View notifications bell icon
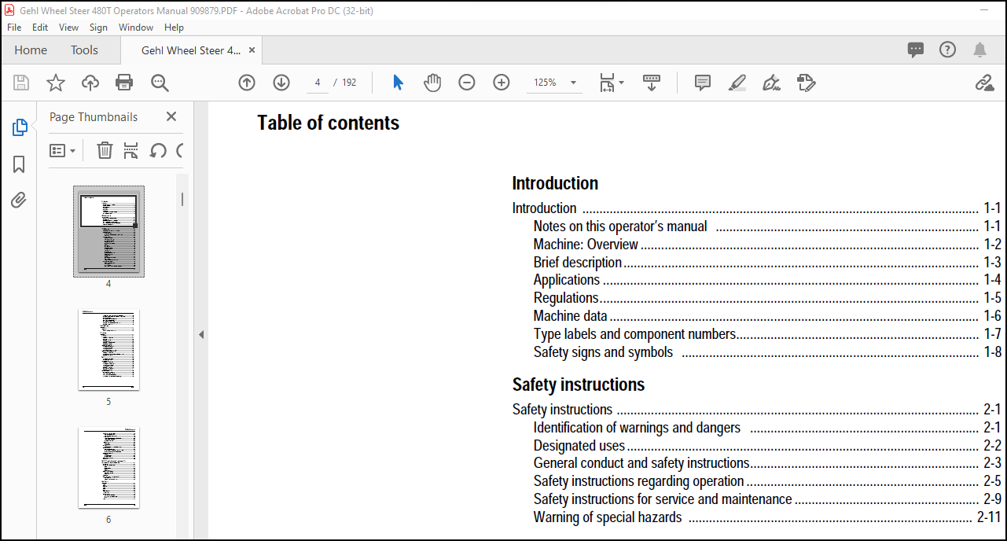Image resolution: width=1007 pixels, height=541 pixels. click(979, 50)
